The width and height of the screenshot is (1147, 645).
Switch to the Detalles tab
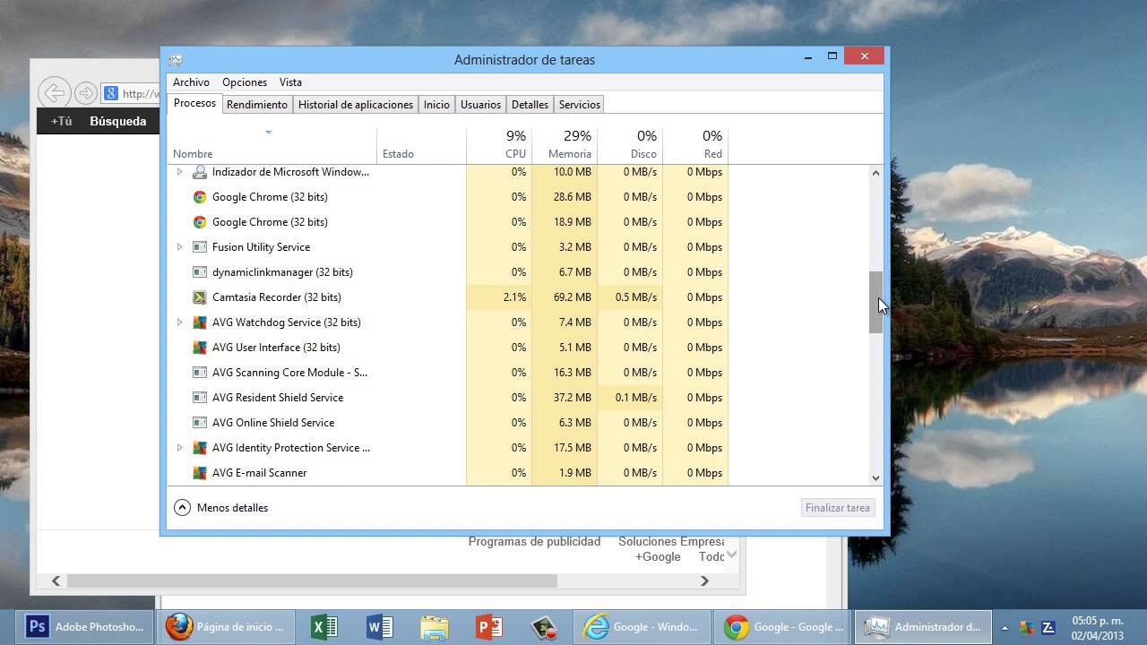(530, 105)
